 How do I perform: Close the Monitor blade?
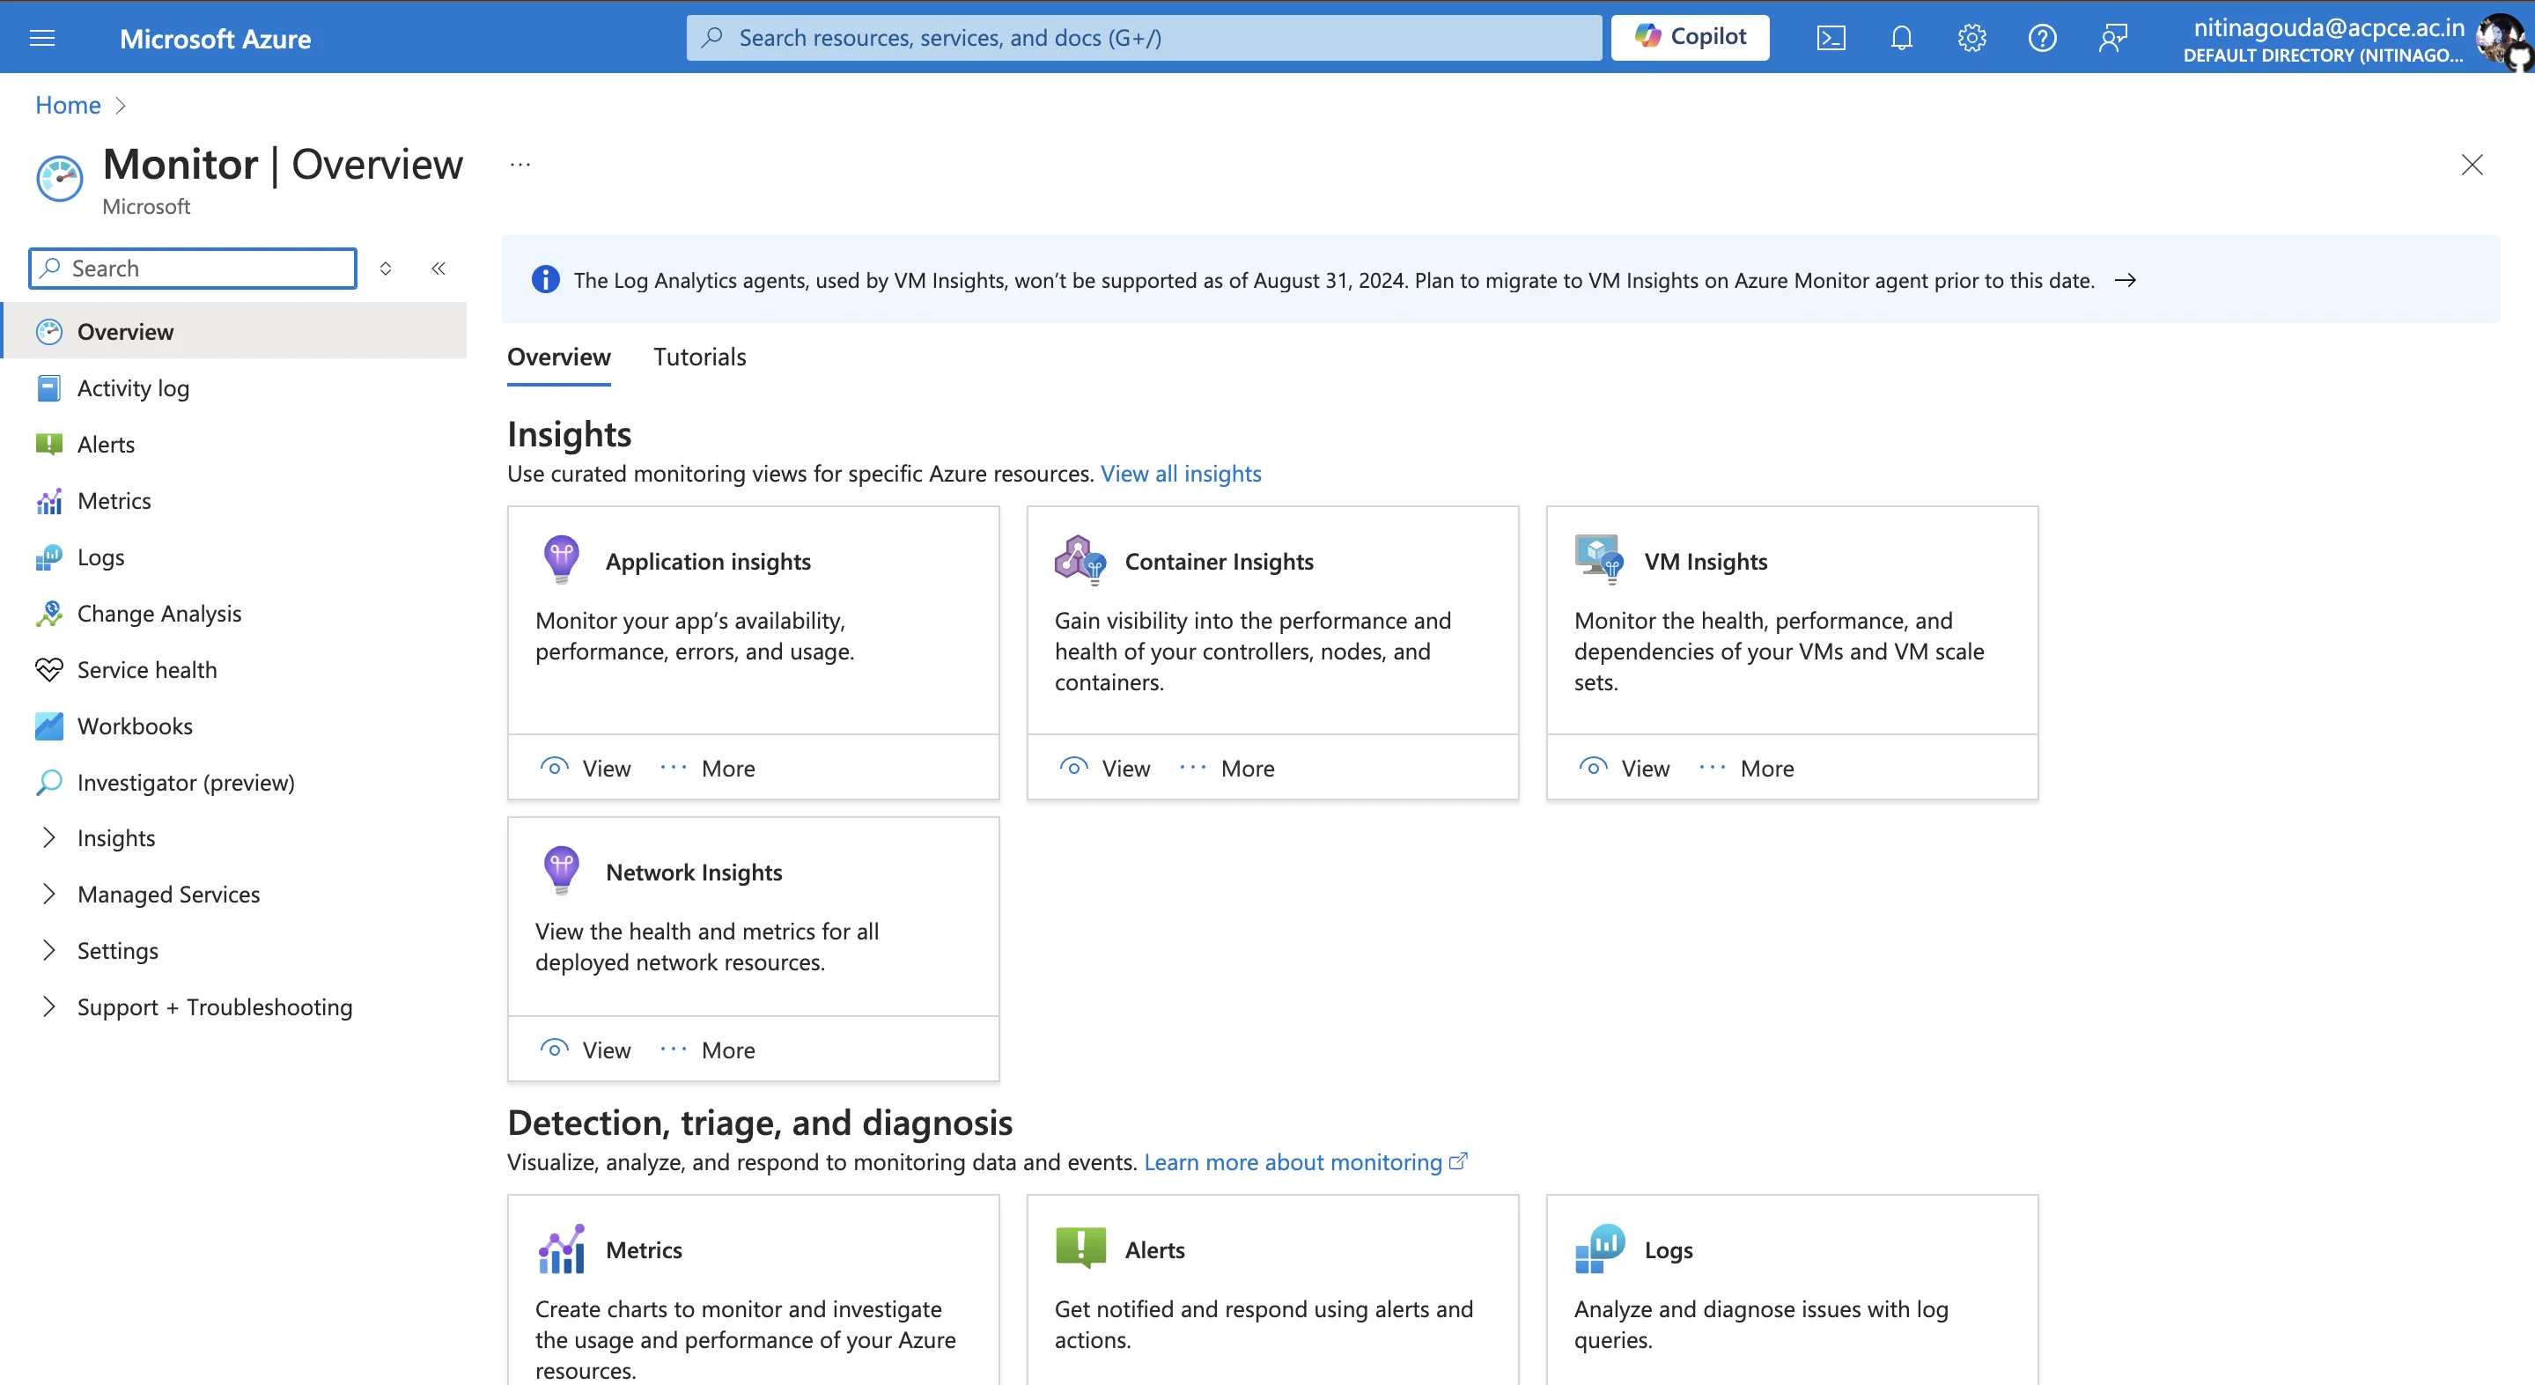(x=2471, y=165)
